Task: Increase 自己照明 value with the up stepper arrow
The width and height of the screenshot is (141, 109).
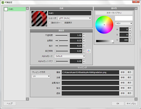Action: click(84, 50)
